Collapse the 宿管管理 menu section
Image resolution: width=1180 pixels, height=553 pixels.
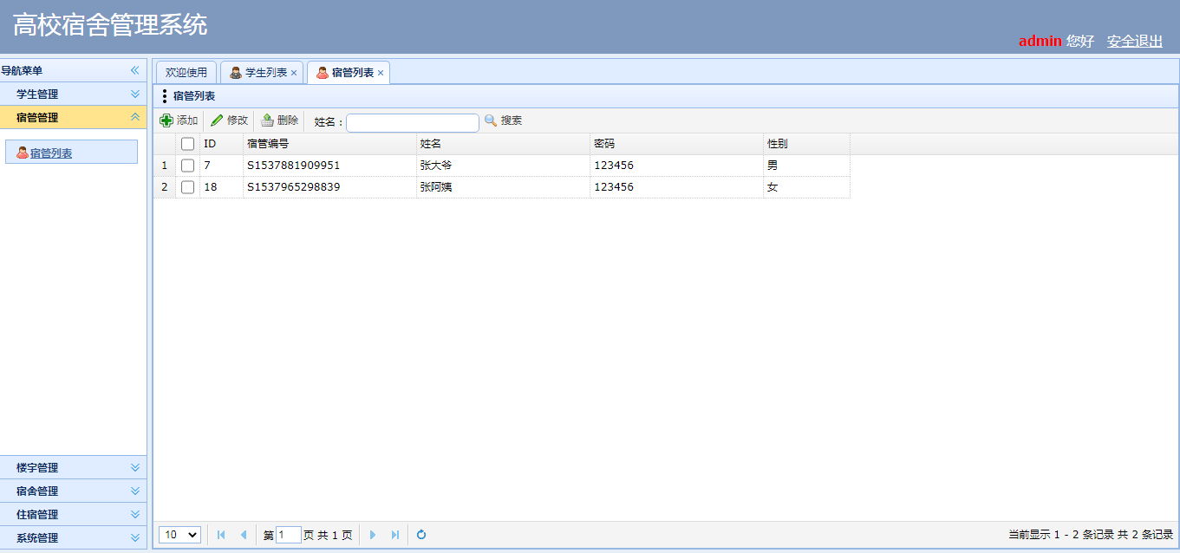pos(74,117)
